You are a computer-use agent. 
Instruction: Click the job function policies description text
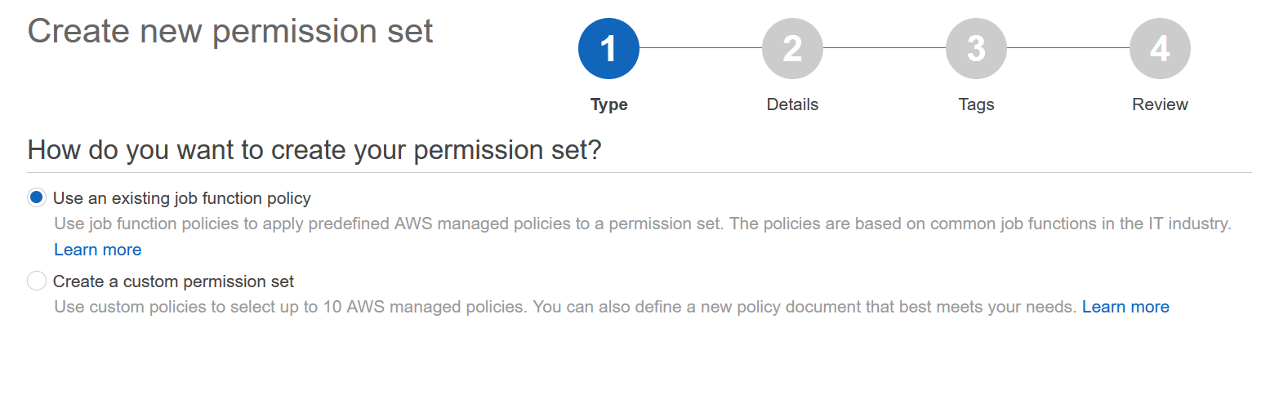point(642,224)
